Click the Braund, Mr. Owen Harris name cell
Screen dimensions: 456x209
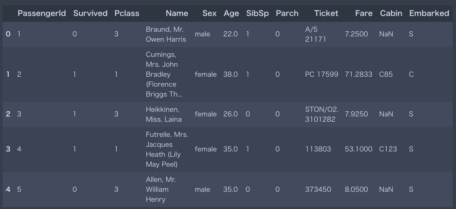[166, 34]
